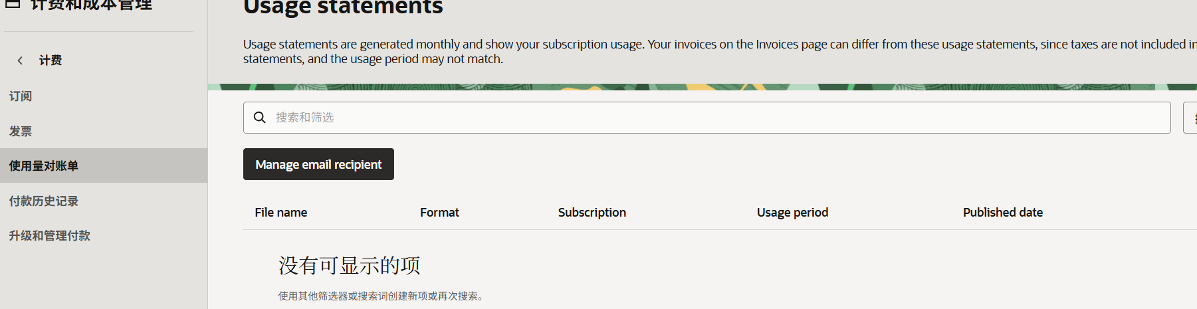Open the 订阅 sidebar item
Screen dimensions: 1197x309
point(21,96)
